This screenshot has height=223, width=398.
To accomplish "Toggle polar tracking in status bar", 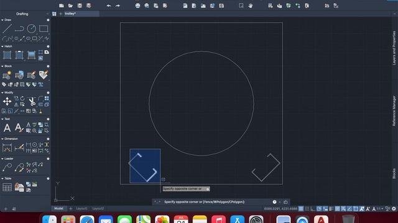I will click(319, 209).
